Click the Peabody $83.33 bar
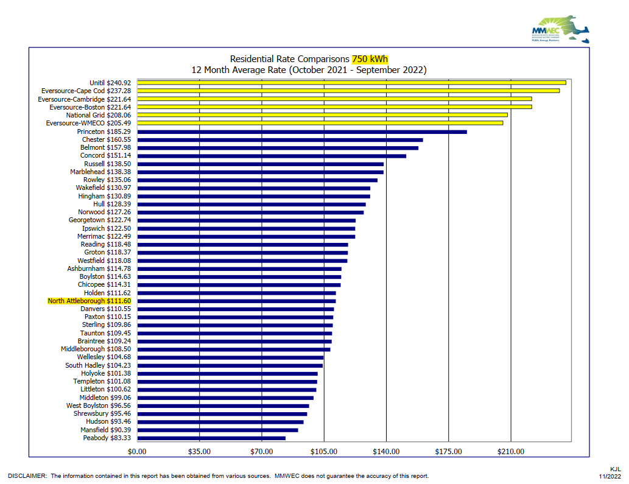This screenshot has height=484, width=629. [x=211, y=438]
